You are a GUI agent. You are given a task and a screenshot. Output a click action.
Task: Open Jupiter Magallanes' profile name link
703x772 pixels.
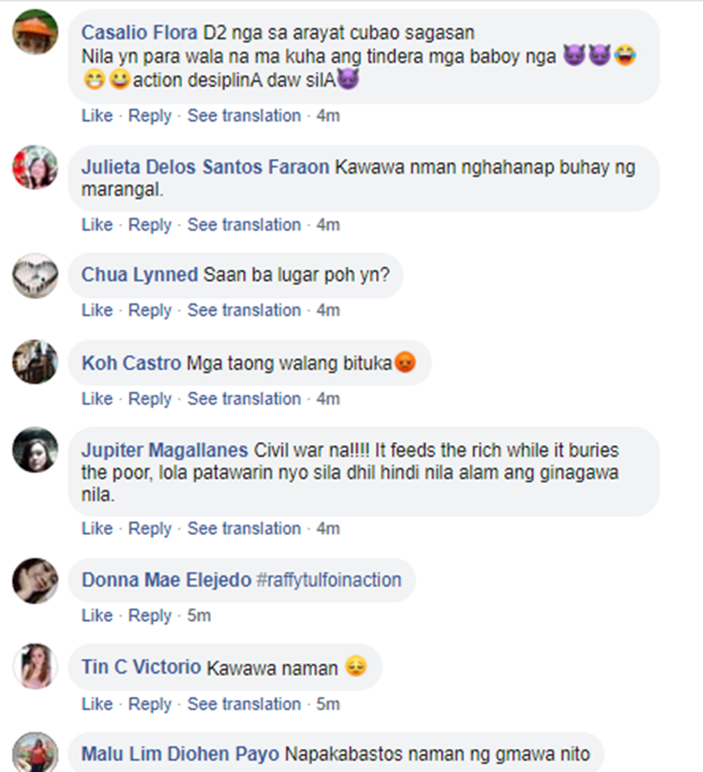[165, 451]
